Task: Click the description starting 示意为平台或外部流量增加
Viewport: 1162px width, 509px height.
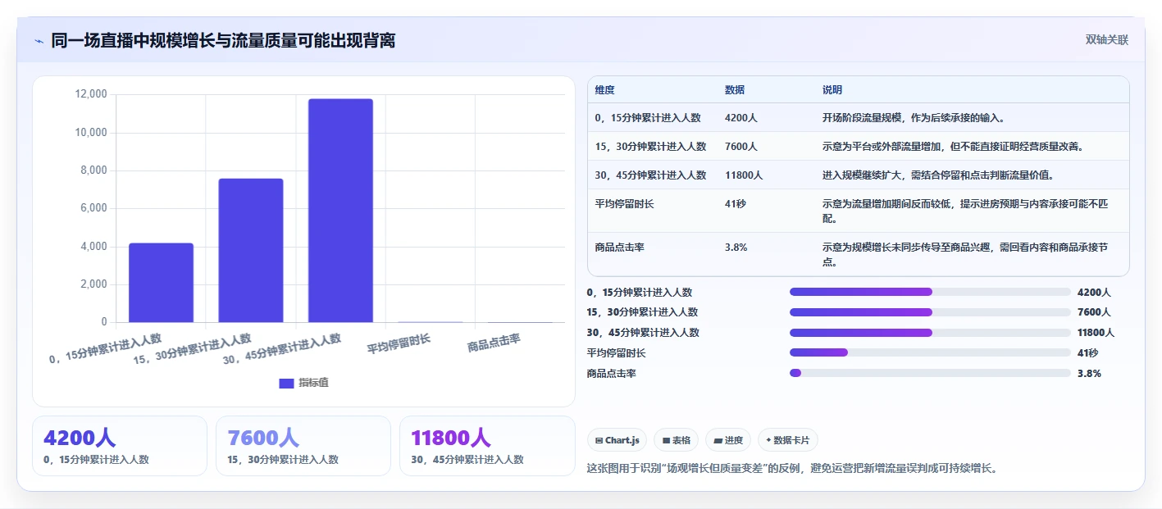Action: click(954, 147)
